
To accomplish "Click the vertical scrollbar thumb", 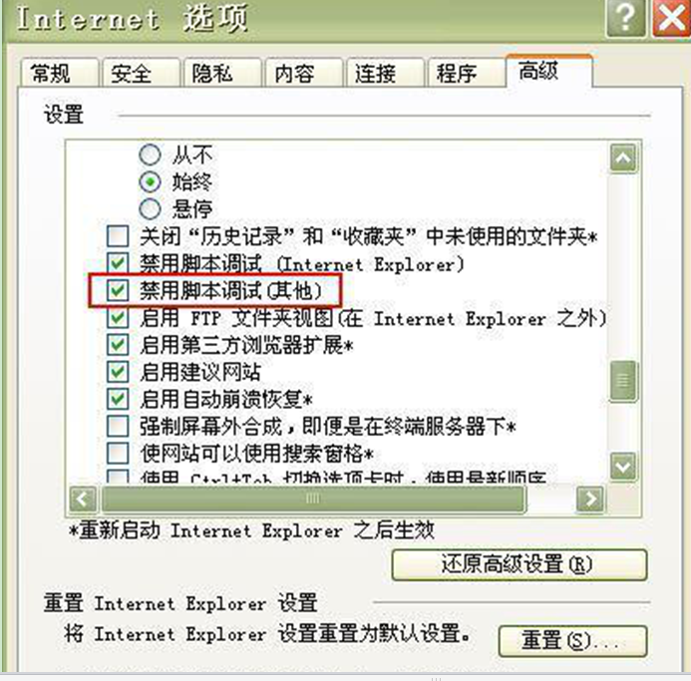I will coord(623,381).
